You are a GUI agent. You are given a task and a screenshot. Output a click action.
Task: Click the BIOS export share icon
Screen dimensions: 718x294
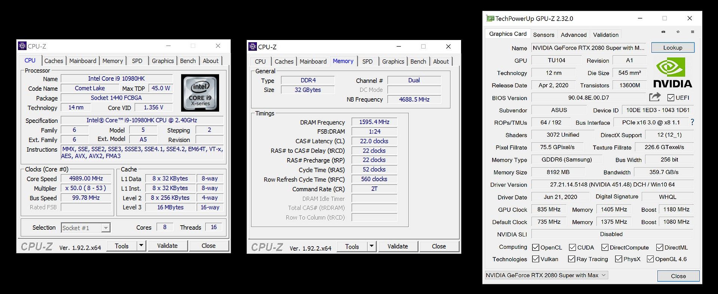[655, 97]
